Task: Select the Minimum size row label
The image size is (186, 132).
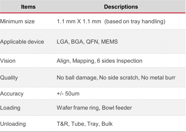Action: [x=17, y=21]
